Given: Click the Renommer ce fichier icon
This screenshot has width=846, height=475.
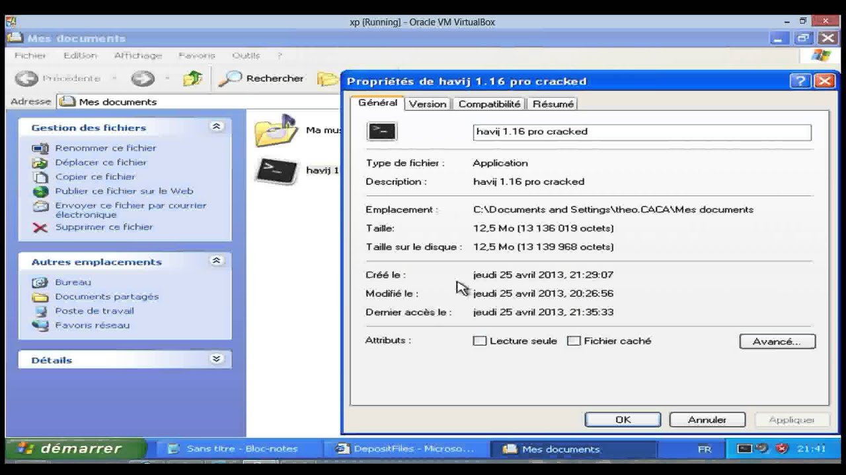Looking at the screenshot, I should [x=41, y=148].
